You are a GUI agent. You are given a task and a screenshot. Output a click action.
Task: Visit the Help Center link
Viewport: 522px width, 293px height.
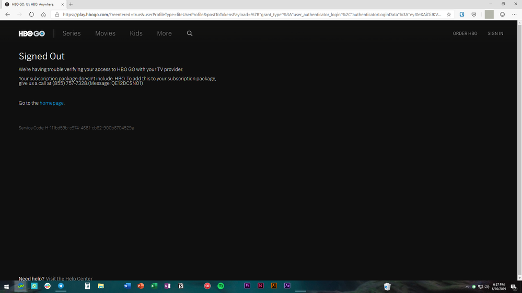[x=69, y=279]
